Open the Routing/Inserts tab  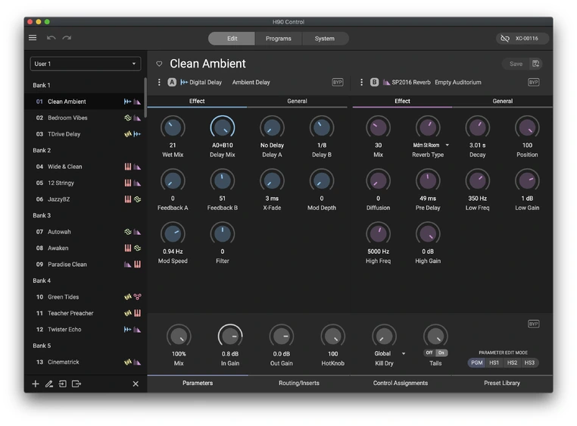(299, 384)
